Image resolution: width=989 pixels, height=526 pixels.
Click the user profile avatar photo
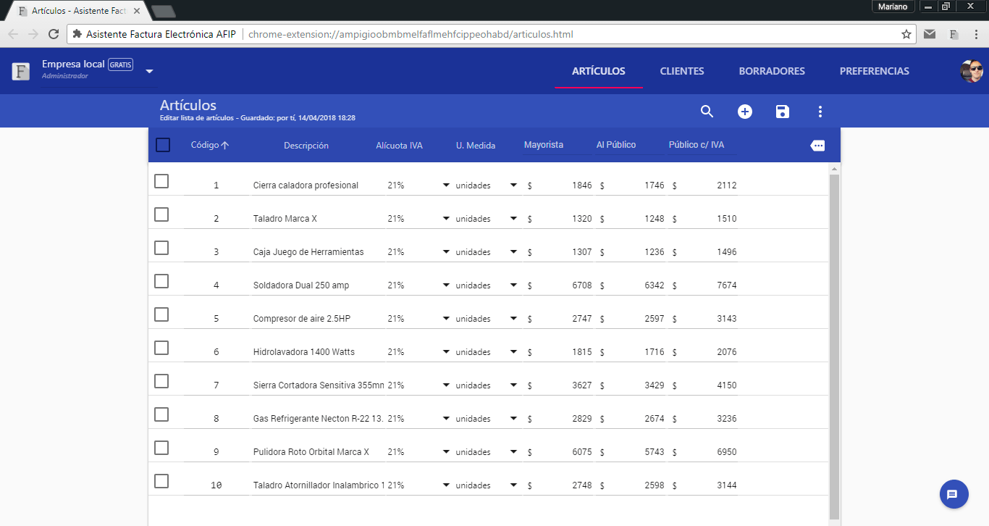(971, 71)
